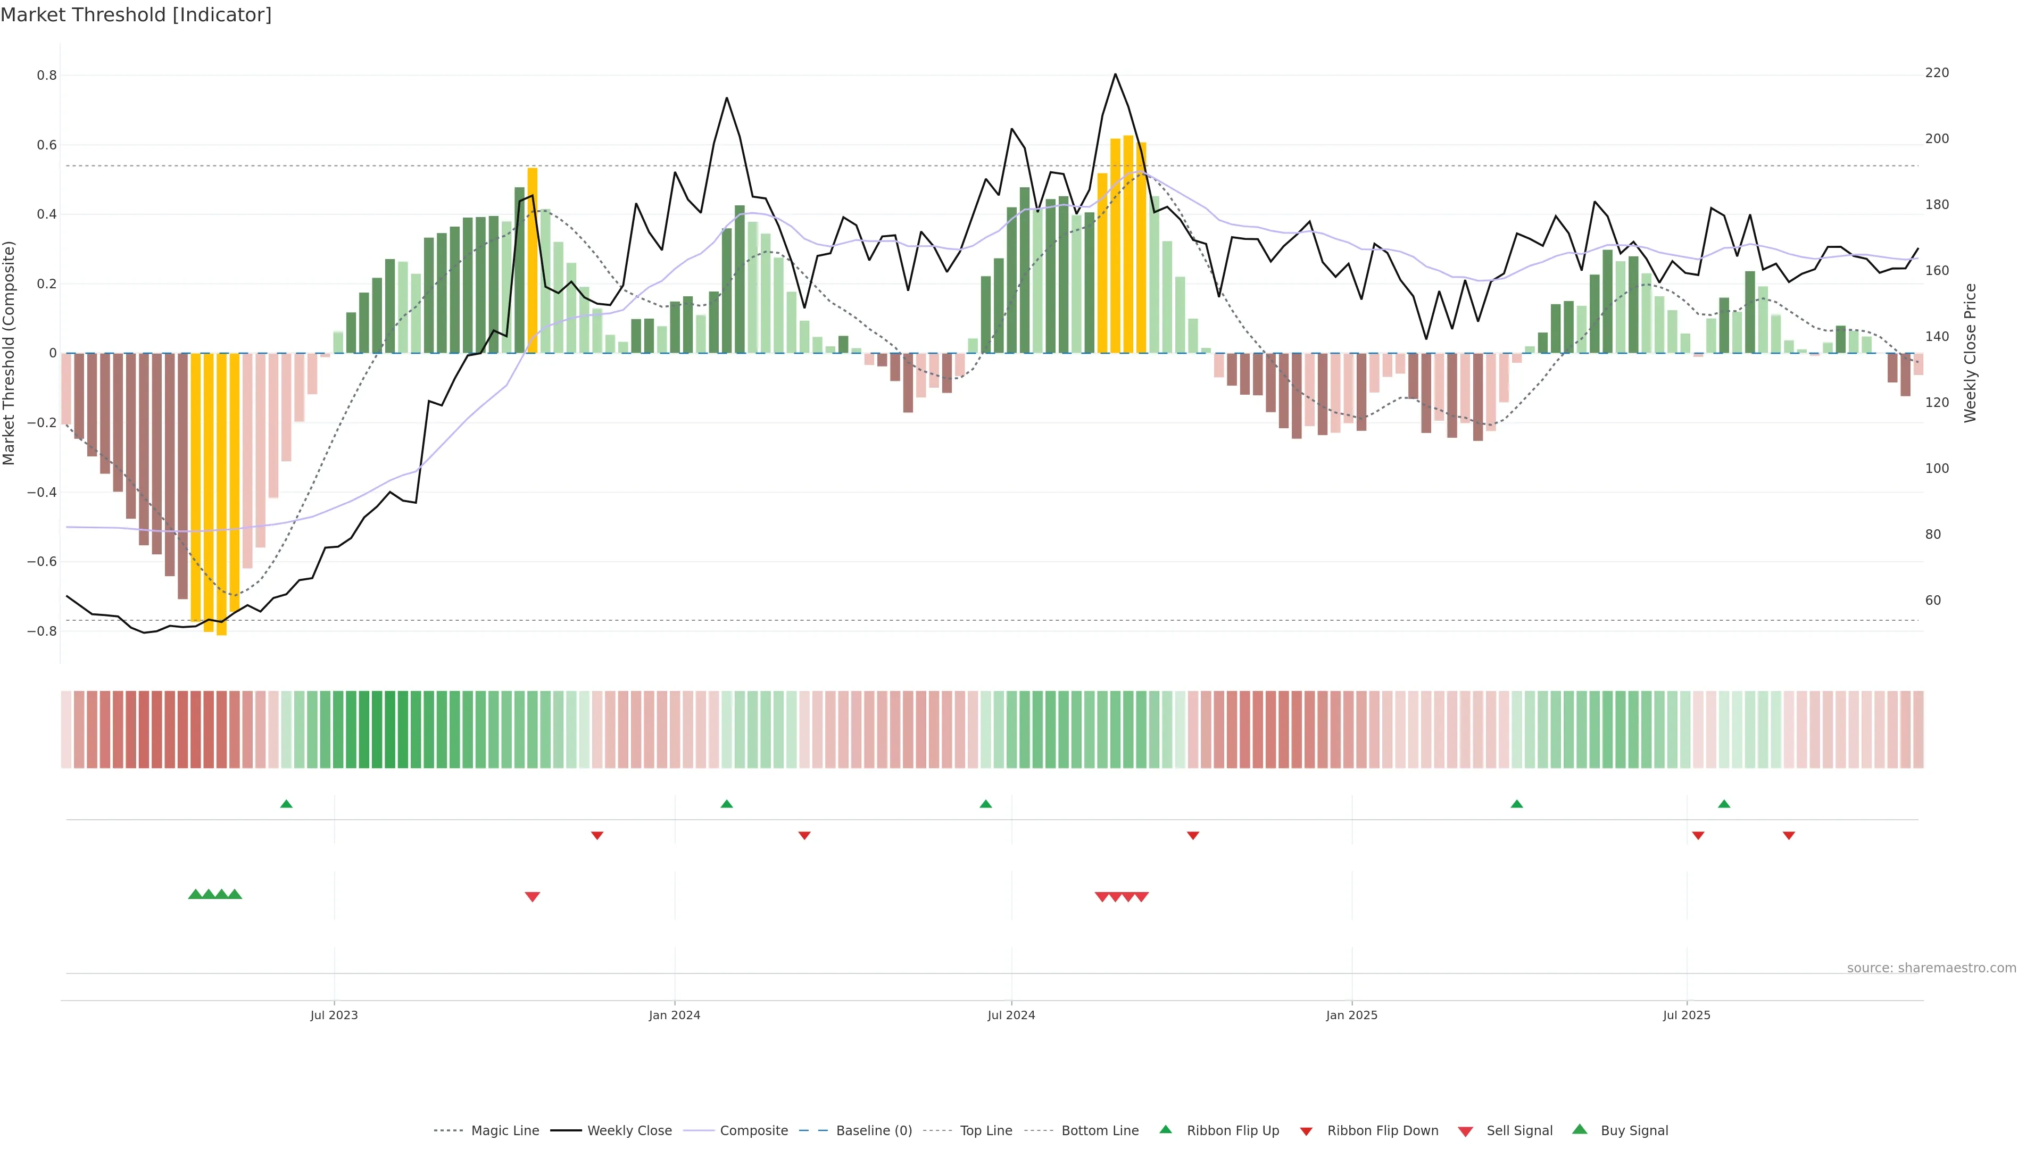Click the Market Threshold [Indicator] title
2043x1149 pixels.
point(136,15)
